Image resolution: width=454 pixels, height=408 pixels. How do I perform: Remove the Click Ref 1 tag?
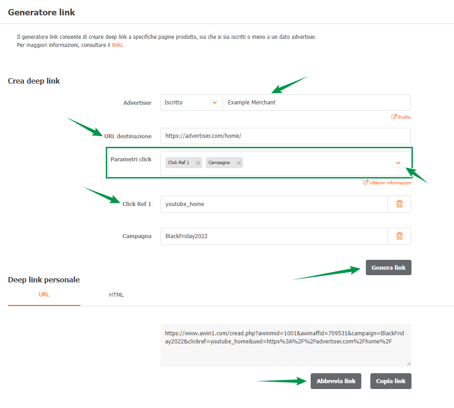coord(198,163)
